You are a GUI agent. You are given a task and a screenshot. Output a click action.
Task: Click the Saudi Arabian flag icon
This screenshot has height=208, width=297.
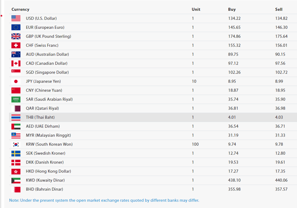tap(16, 99)
